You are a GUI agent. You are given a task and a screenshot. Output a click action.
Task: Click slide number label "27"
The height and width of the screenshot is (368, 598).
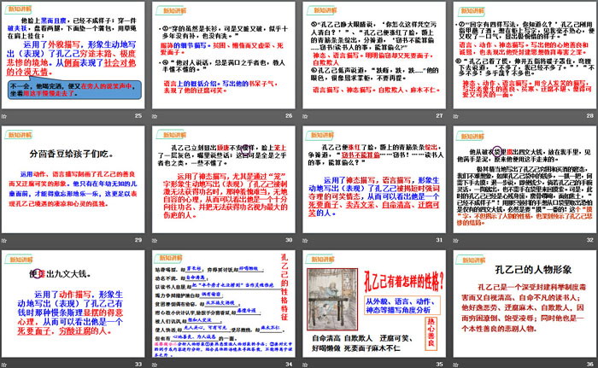pyautogui.click(x=439, y=115)
